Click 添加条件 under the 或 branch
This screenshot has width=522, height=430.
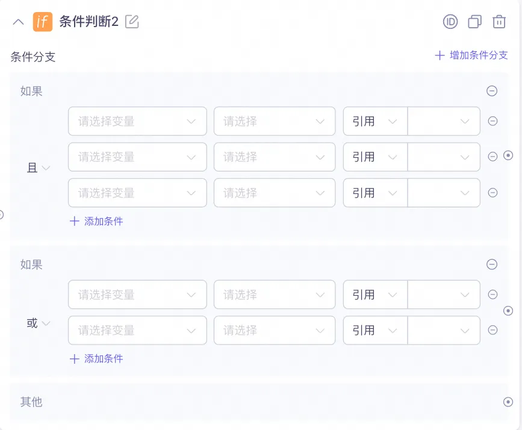[96, 359]
